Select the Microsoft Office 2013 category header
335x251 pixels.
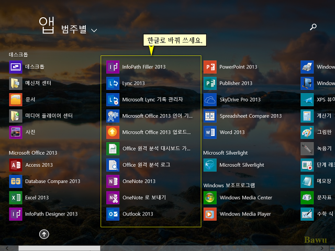[33, 153]
